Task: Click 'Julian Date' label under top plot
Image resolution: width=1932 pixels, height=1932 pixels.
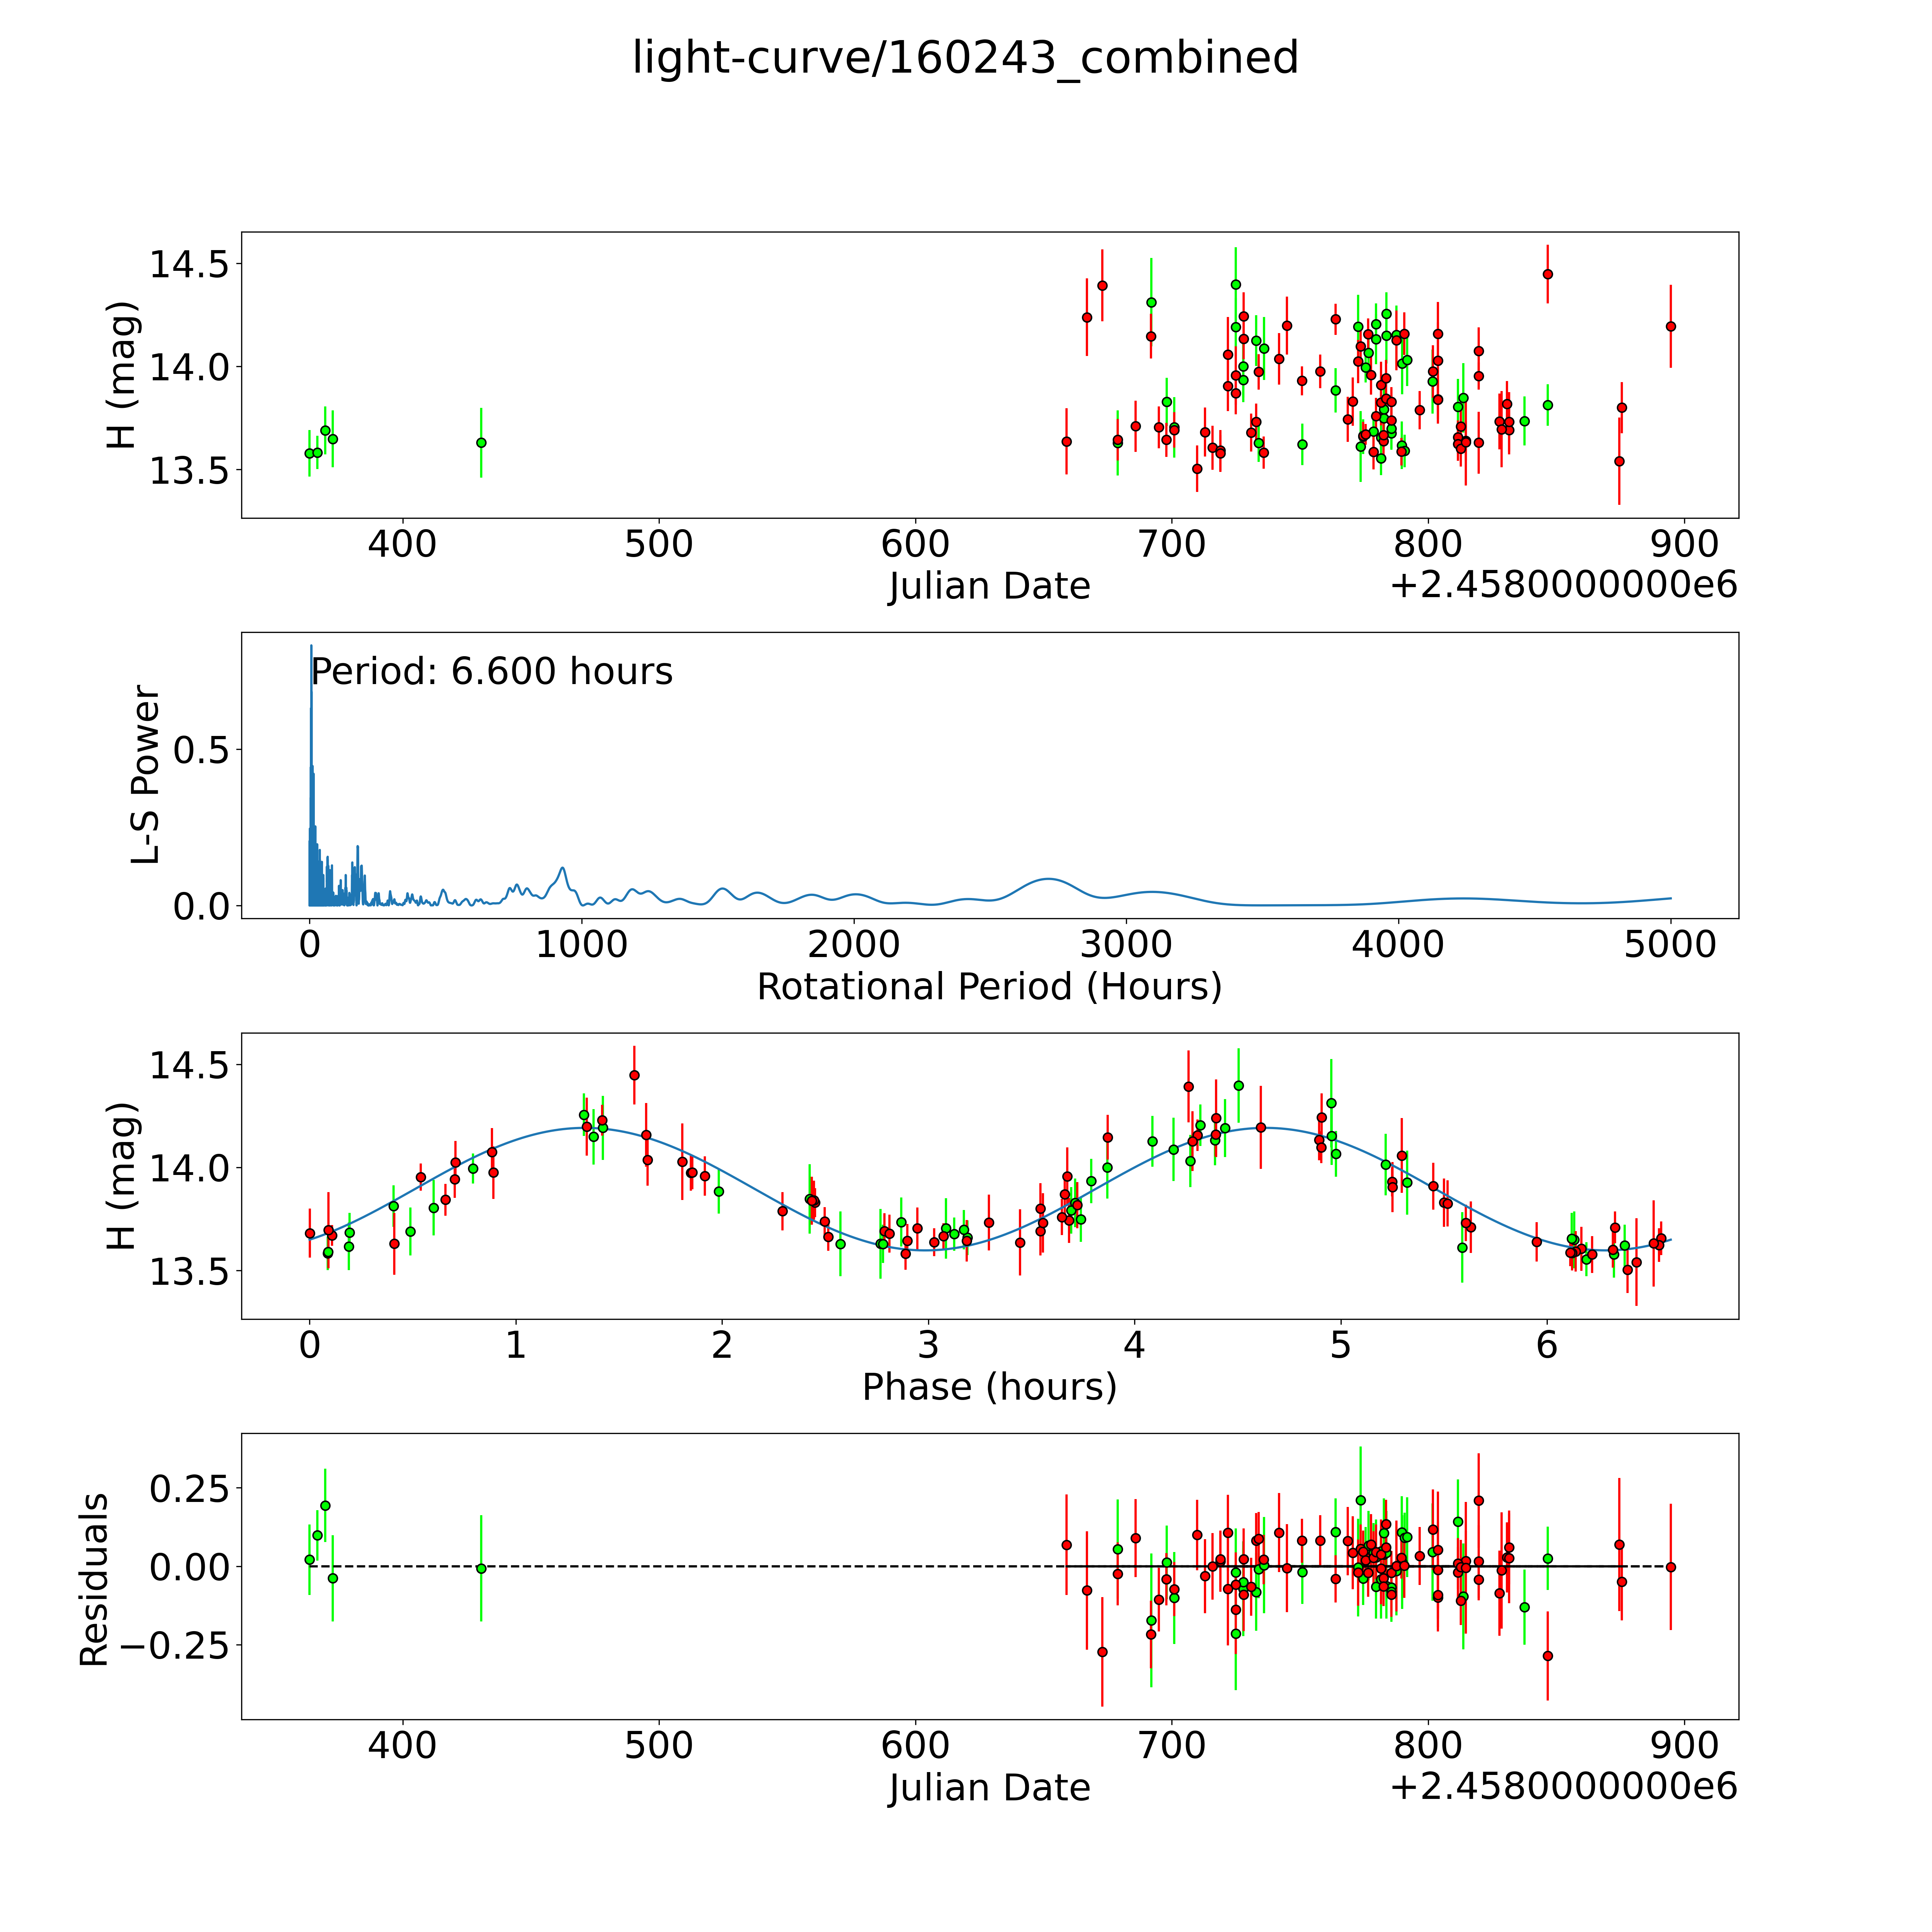Action: (x=989, y=586)
